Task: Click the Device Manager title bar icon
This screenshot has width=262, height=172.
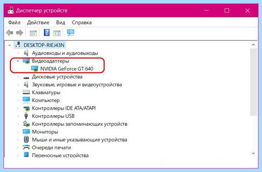Action: coord(10,10)
